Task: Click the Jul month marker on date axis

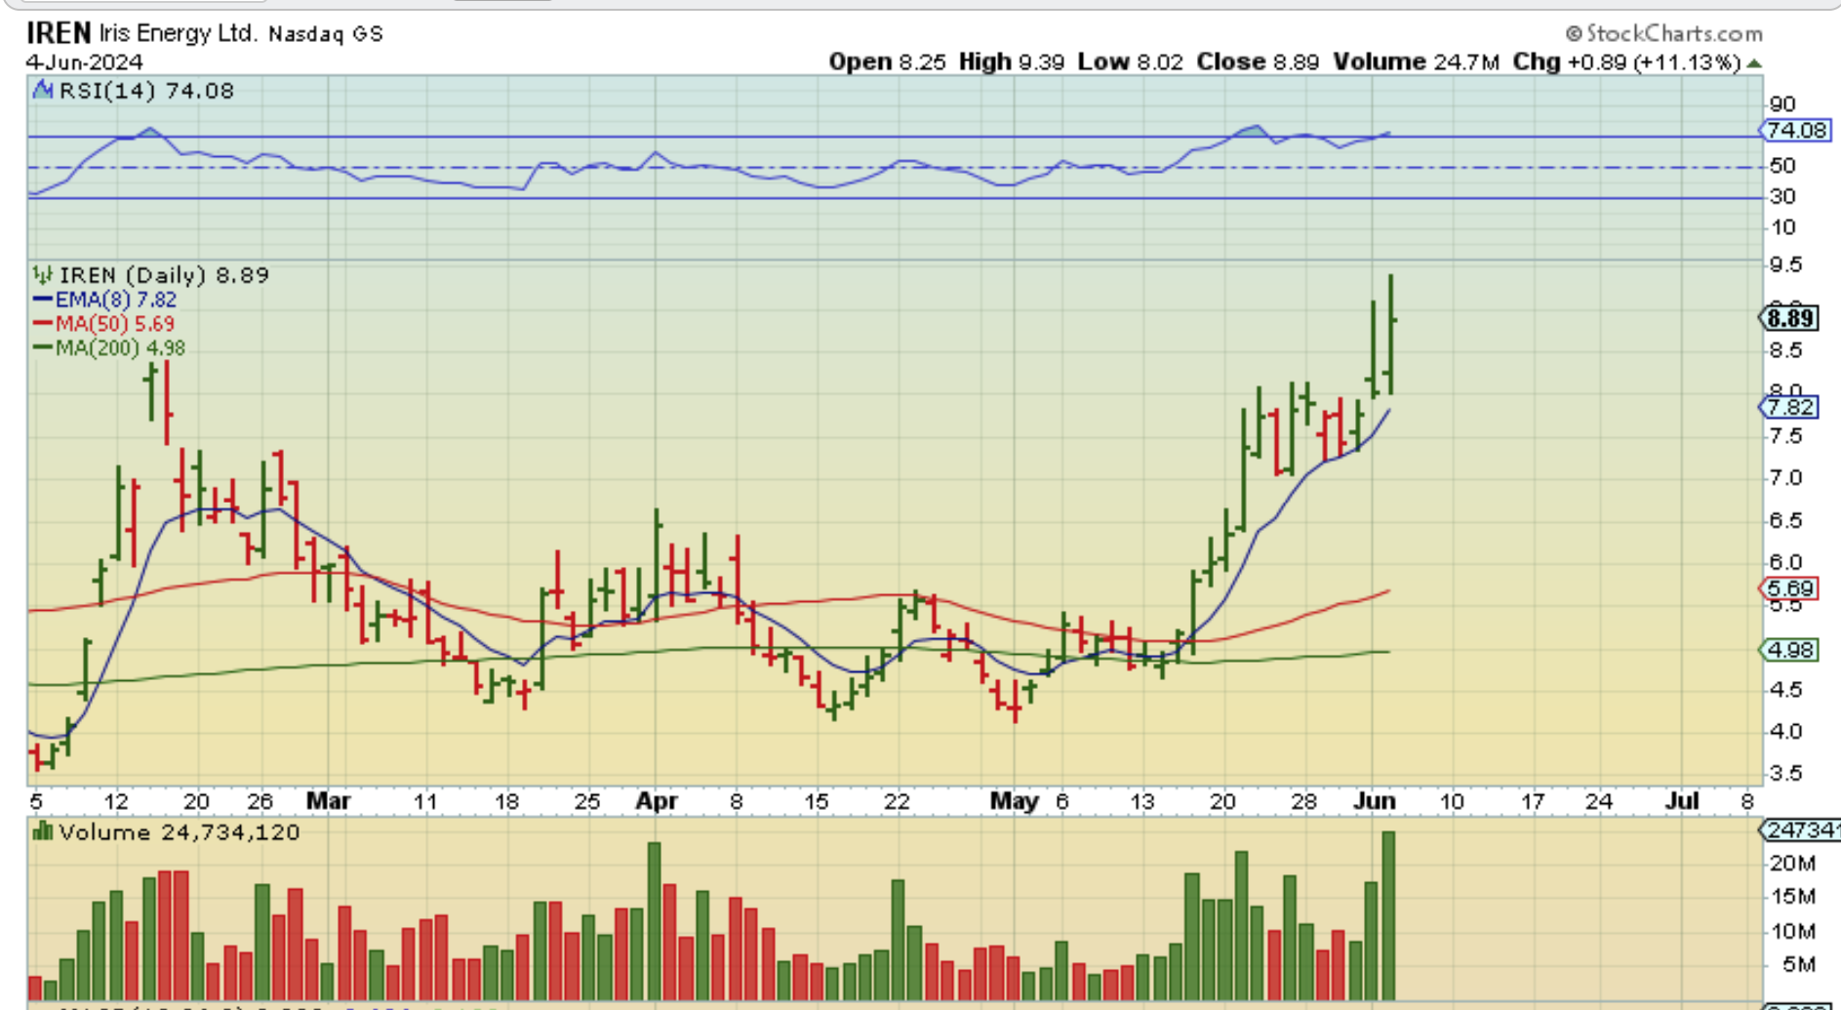Action: [x=1683, y=801]
